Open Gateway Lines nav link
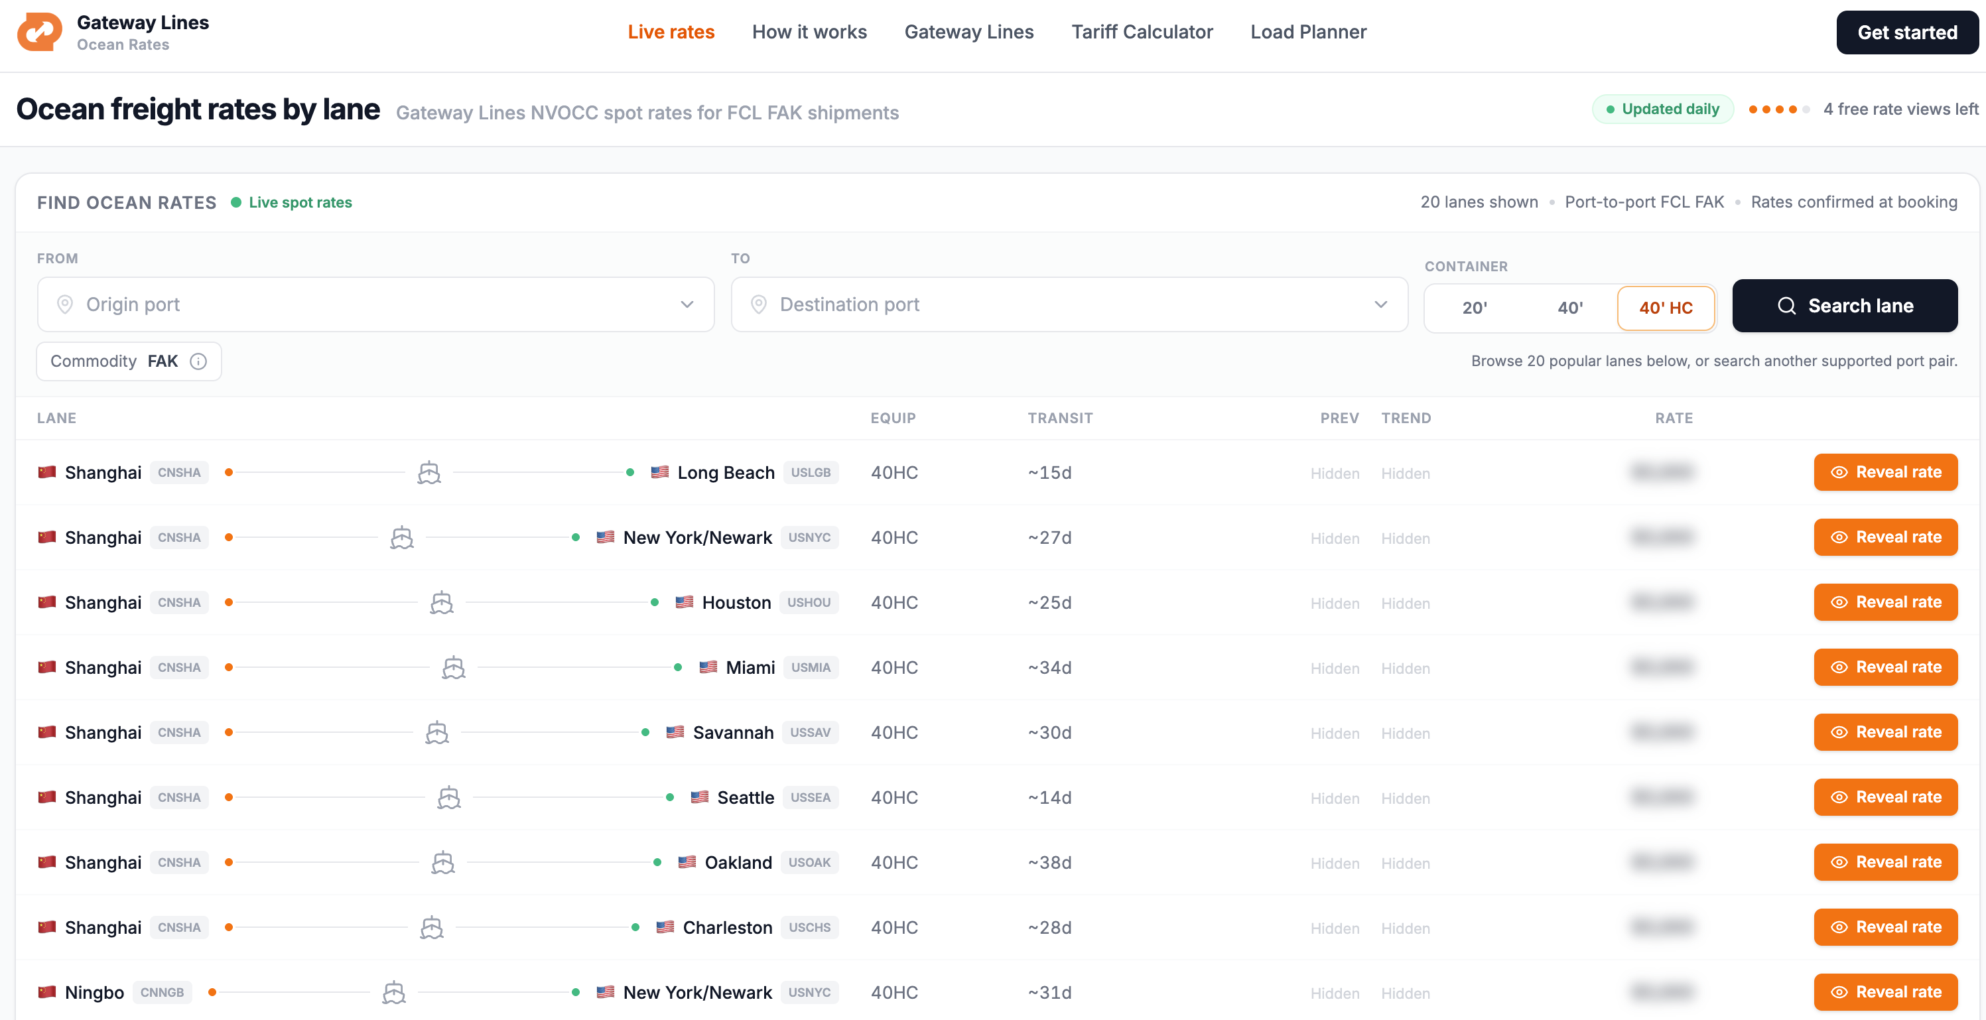Image resolution: width=1986 pixels, height=1020 pixels. tap(969, 32)
